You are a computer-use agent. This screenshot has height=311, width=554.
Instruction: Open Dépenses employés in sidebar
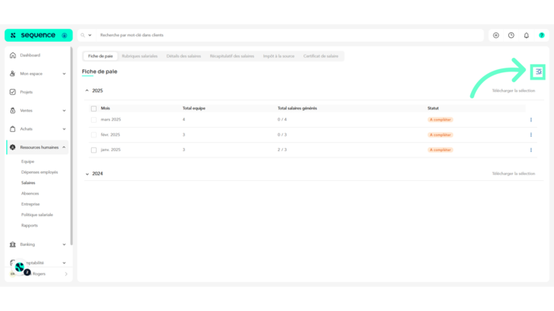[x=39, y=172]
